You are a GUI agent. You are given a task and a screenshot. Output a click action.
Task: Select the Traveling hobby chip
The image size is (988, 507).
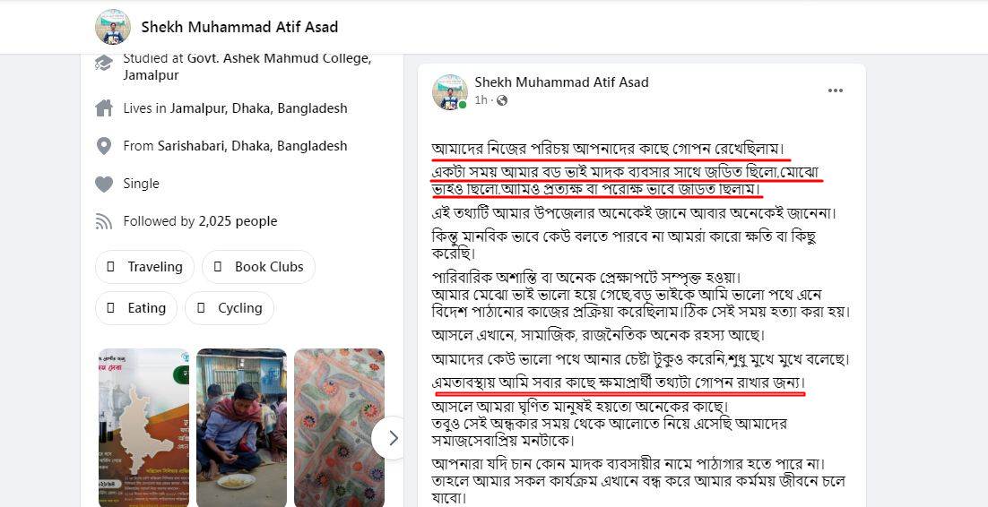(145, 267)
